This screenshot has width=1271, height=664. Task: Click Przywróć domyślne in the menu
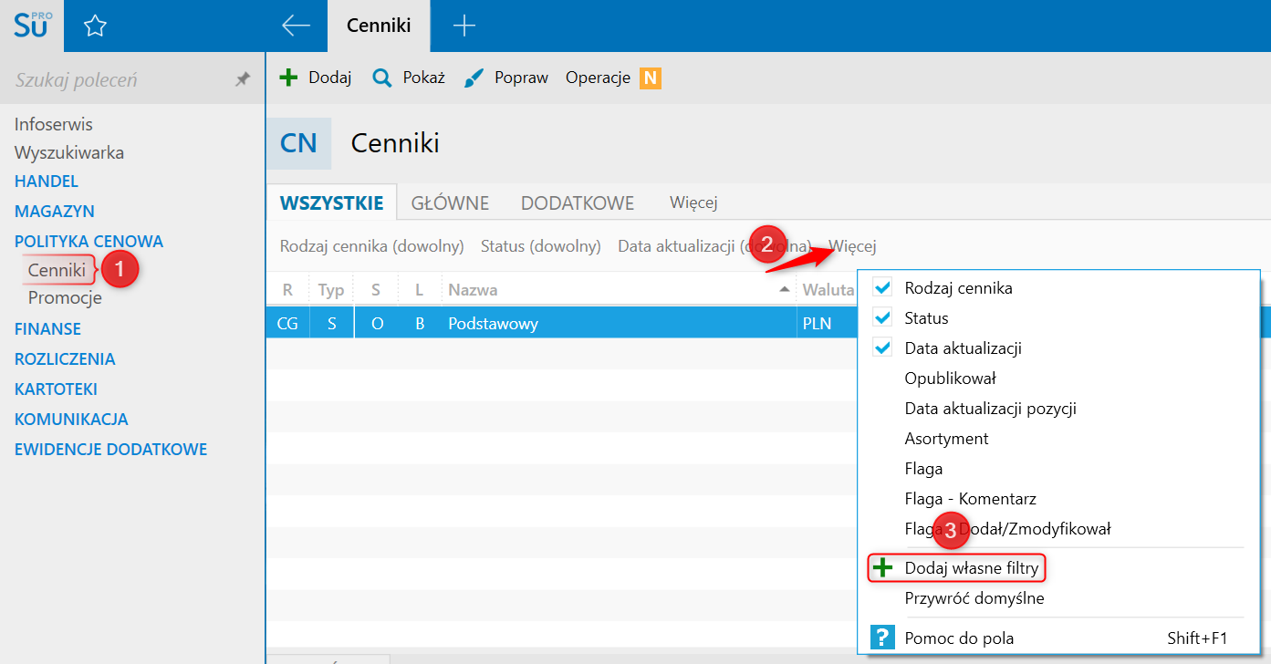974,598
